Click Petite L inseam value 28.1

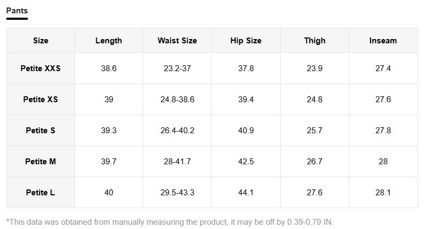pos(383,193)
